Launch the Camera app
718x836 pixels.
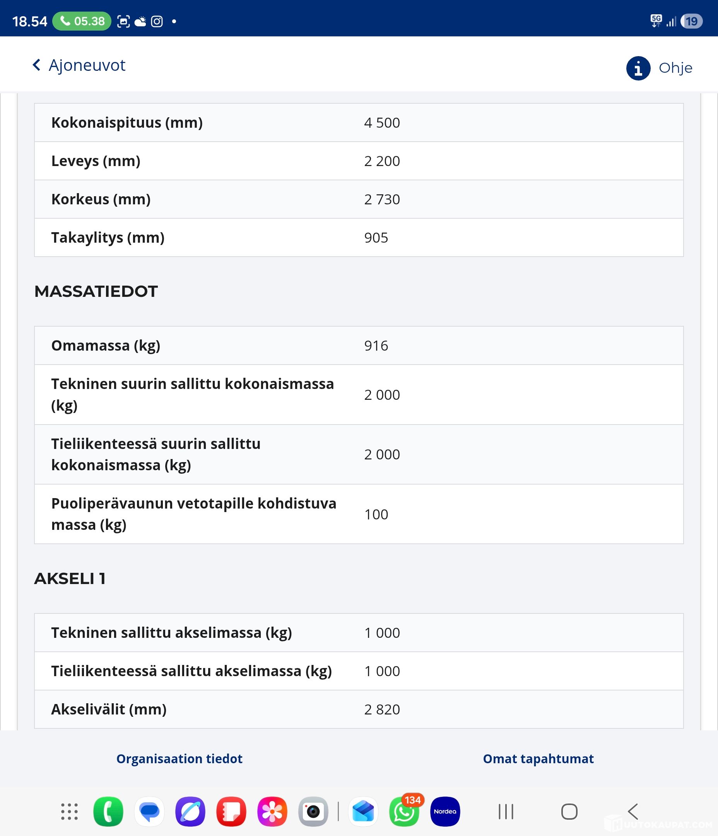click(313, 811)
